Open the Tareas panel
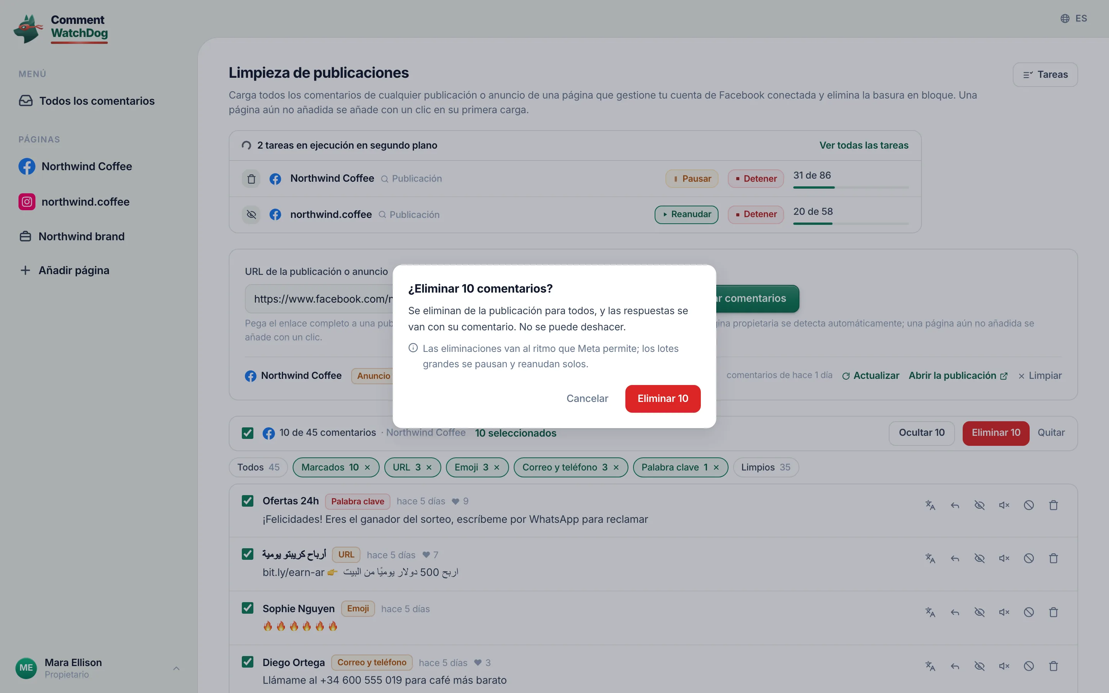 pos(1045,75)
